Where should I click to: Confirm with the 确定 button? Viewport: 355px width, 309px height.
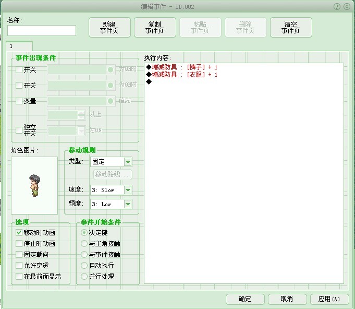pos(245,299)
